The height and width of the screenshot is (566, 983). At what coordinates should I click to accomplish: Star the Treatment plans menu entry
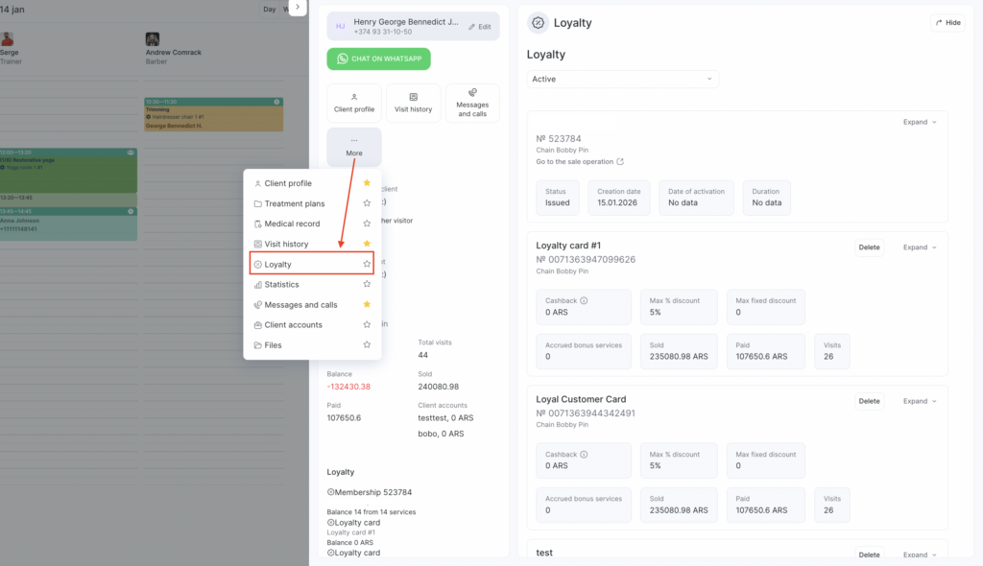tap(367, 203)
